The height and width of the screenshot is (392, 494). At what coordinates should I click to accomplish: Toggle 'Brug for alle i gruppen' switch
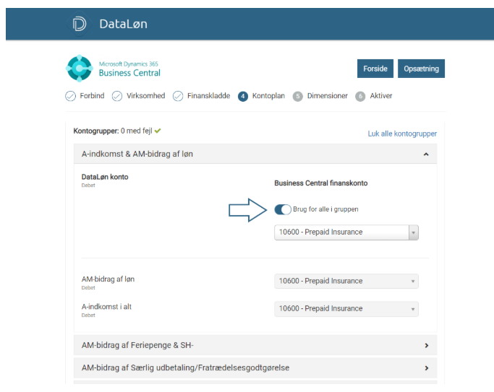pyautogui.click(x=283, y=209)
